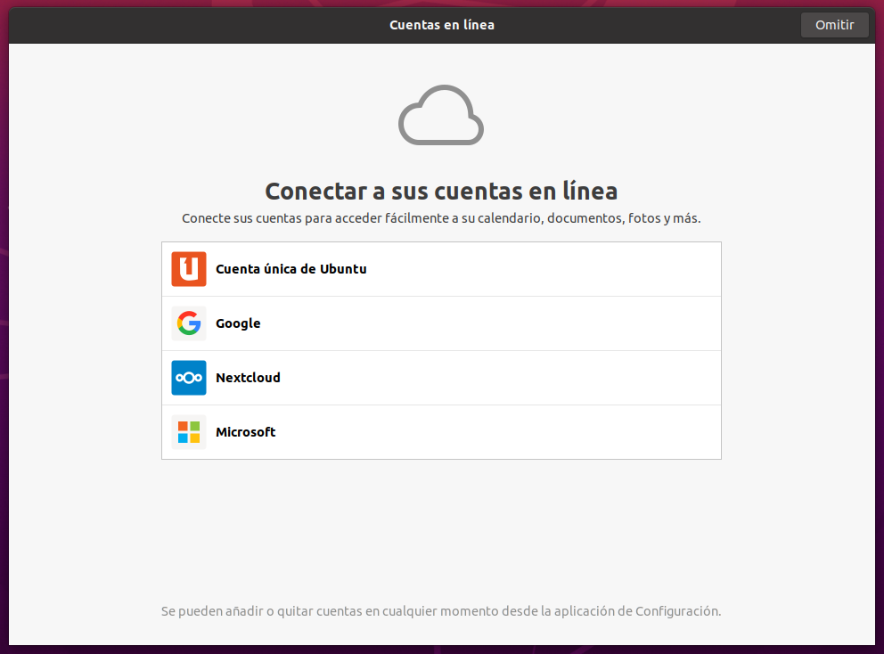Click the cloud icon above the heading
Viewport: 884px width, 654px height.
pos(441,115)
